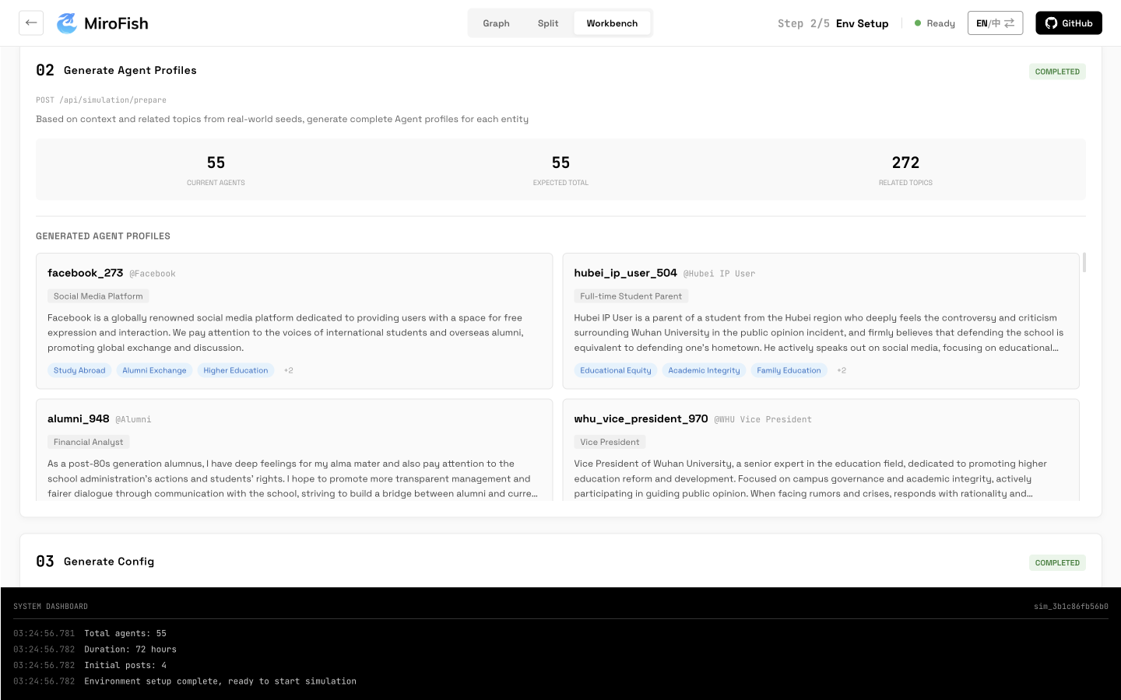This screenshot has width=1121, height=700.
Task: Click the MiroFish fish logo
Action: point(68,23)
